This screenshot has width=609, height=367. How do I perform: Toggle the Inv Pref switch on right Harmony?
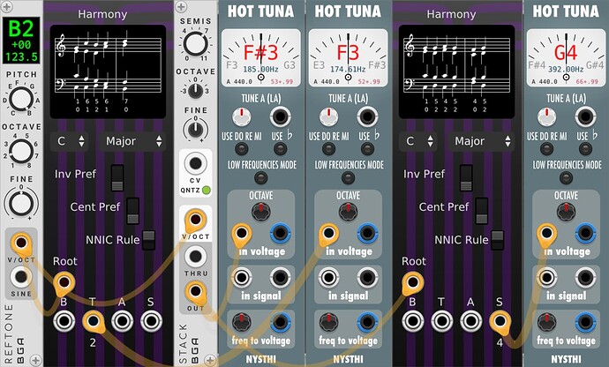coord(466,178)
